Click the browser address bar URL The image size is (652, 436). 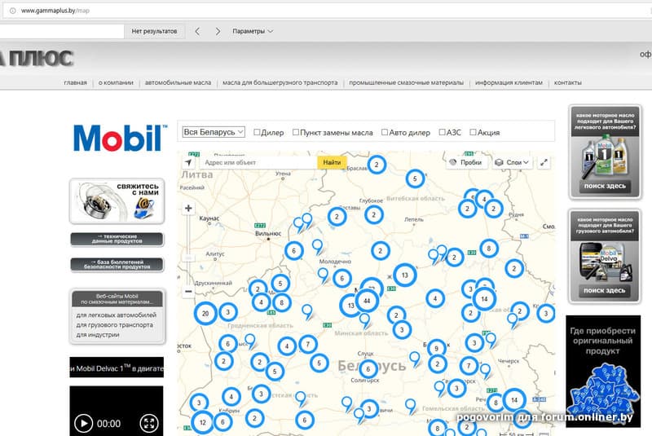(55, 11)
